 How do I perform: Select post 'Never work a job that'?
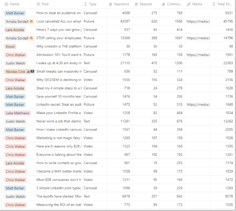59,121
